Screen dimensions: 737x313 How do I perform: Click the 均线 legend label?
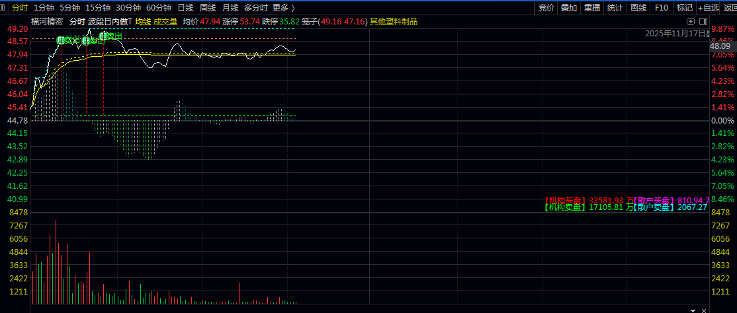(142, 22)
